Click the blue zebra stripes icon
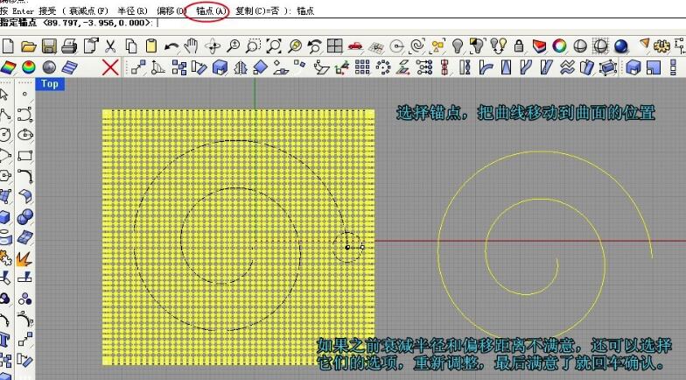The image size is (686, 380). (69, 67)
